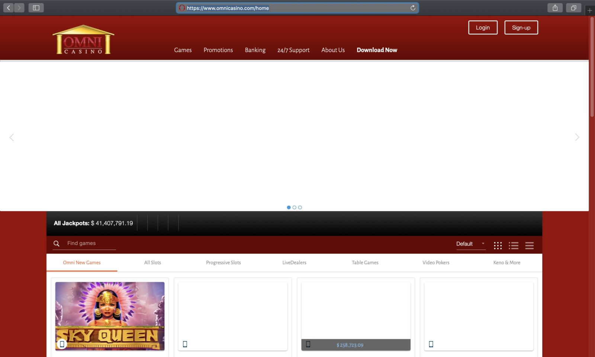This screenshot has width=595, height=357.
Task: Switch games display to grid view
Action: [x=498, y=245]
